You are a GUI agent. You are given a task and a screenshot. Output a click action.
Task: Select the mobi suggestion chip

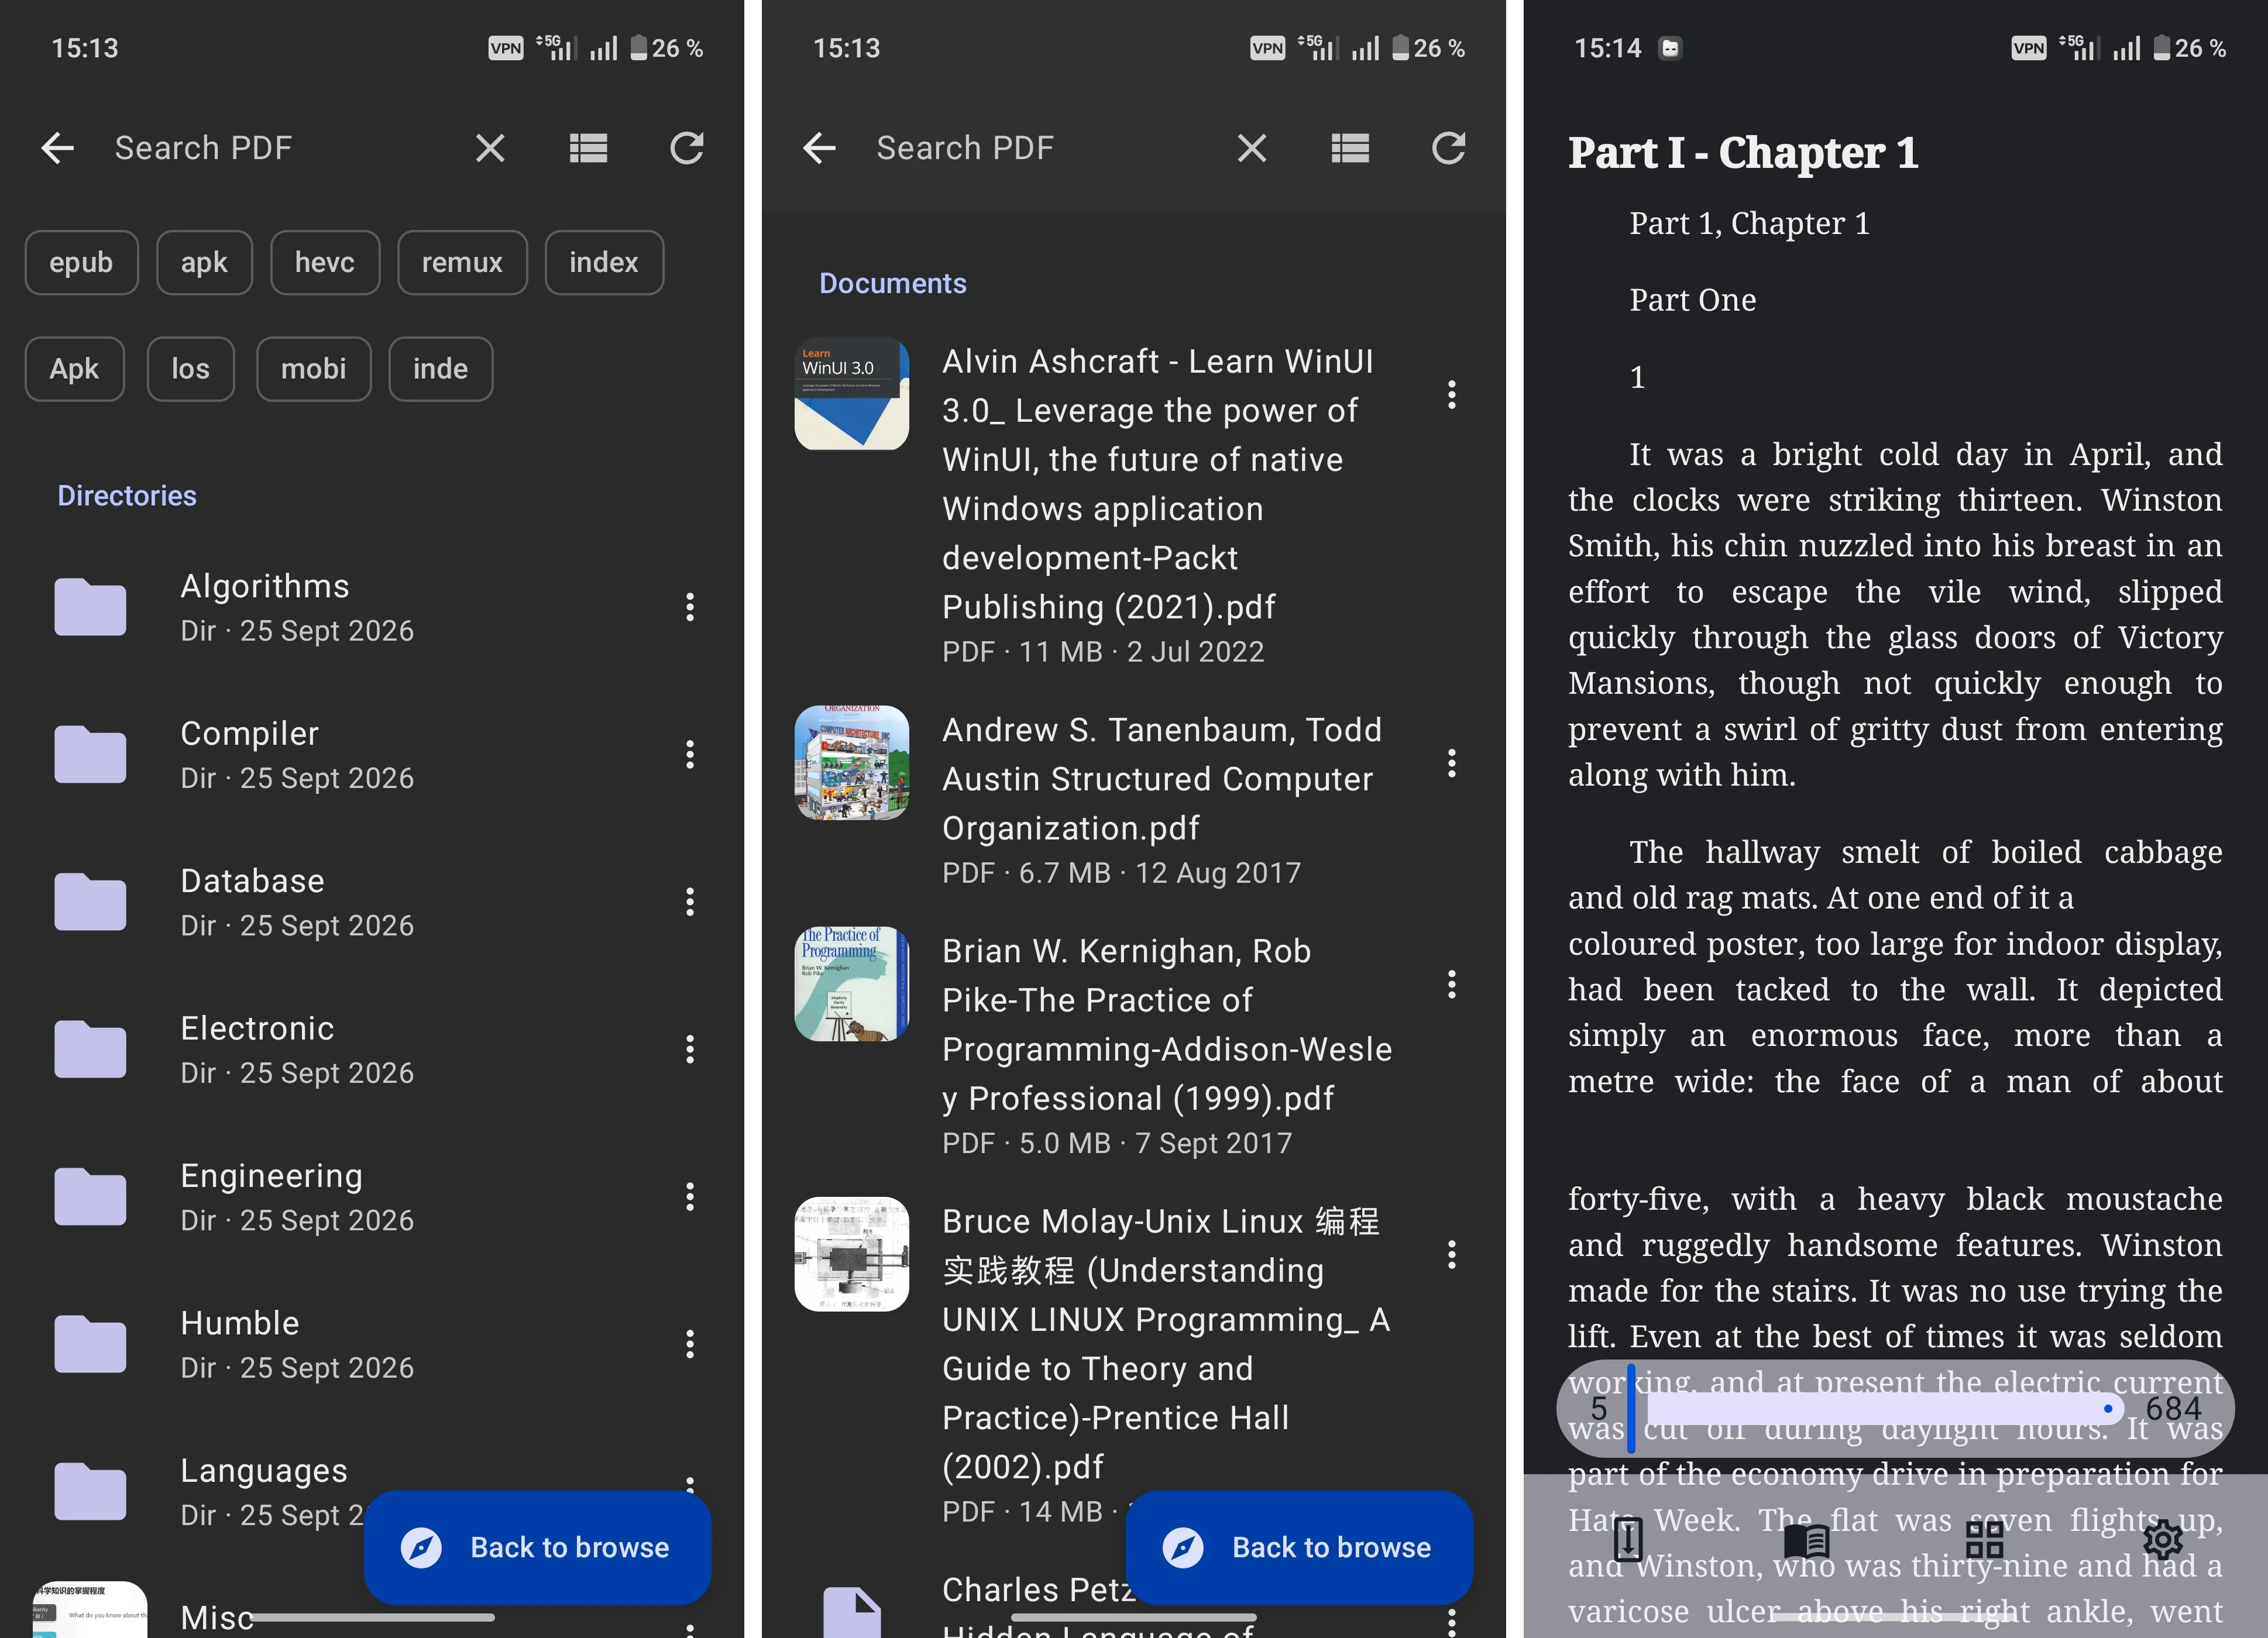pos(314,369)
